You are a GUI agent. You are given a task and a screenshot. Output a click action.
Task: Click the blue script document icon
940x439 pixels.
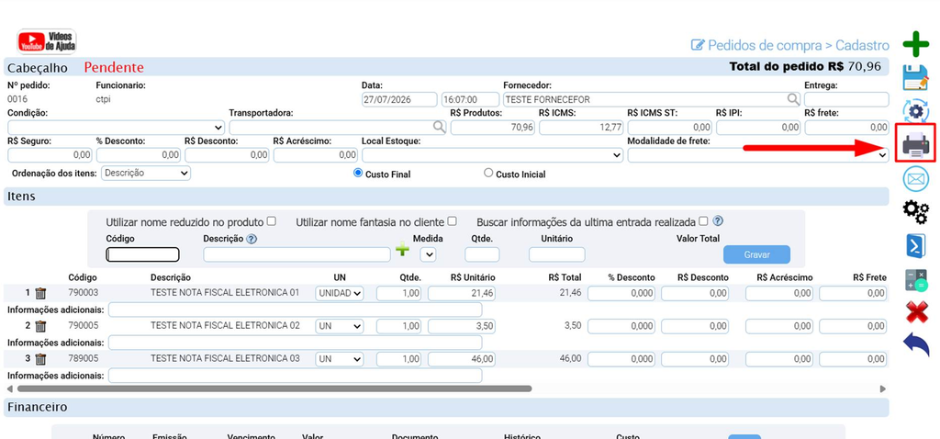pyautogui.click(x=915, y=246)
